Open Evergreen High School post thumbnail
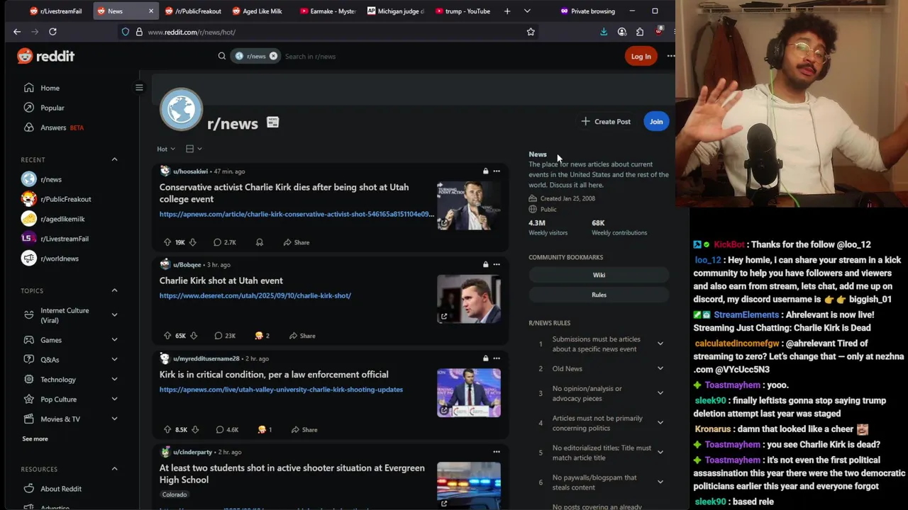Viewport: 908px width, 510px height. click(468, 485)
